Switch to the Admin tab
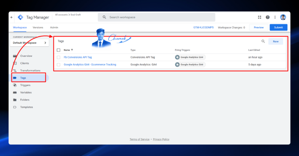This screenshot has width=299, height=156. [x=54, y=28]
